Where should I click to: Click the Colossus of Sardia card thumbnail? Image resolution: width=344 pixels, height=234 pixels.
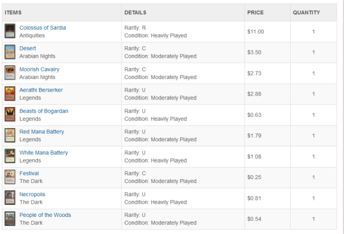click(9, 31)
